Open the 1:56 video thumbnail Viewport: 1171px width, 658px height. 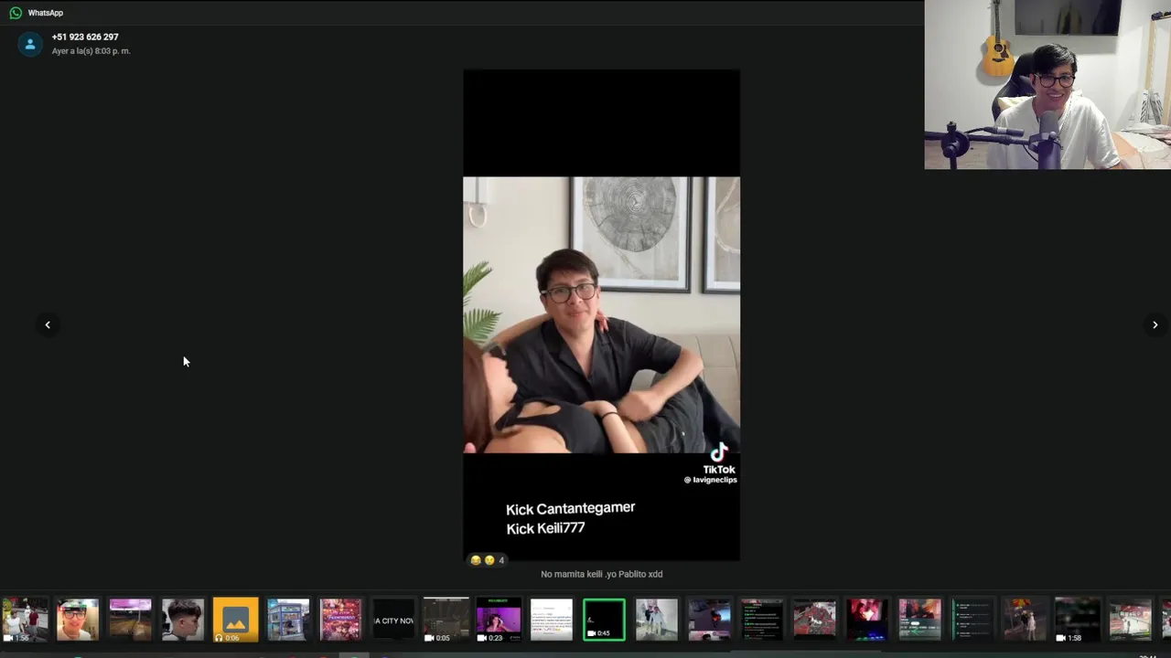coord(25,620)
